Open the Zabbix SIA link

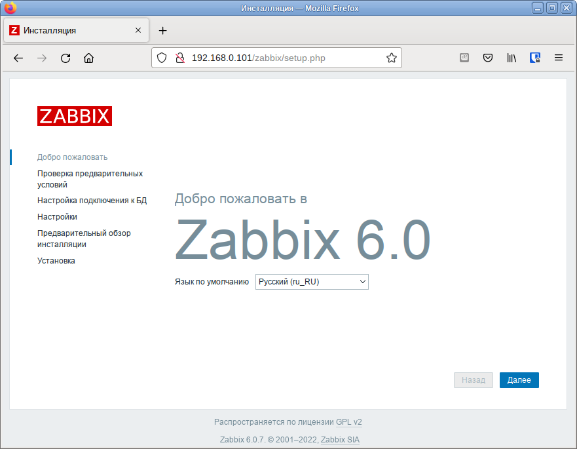click(x=340, y=440)
